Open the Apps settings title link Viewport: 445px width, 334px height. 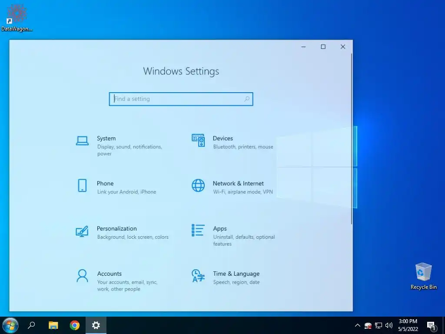click(220, 229)
